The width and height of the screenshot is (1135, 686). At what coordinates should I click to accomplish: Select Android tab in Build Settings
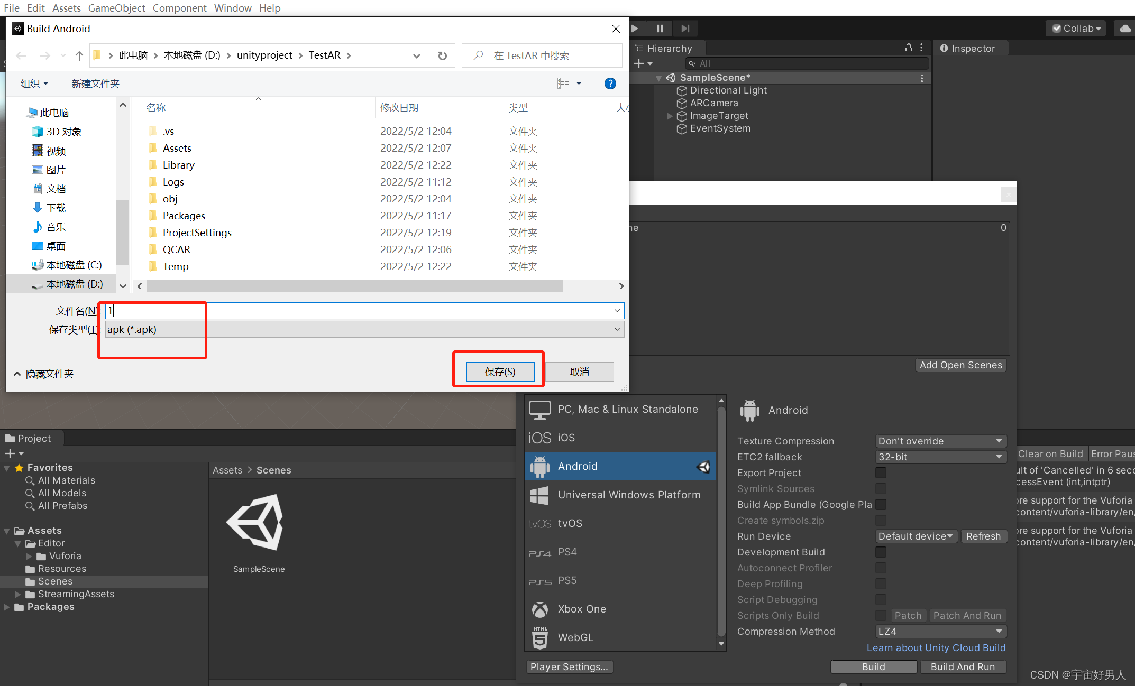618,466
